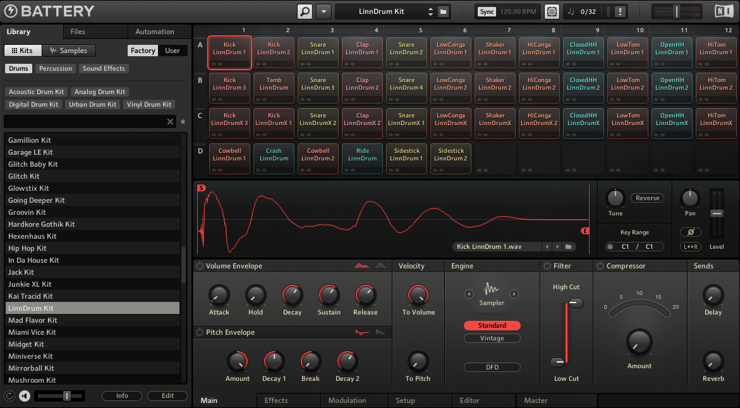
Task: Click the NI logo icon
Action: pyautogui.click(x=724, y=11)
